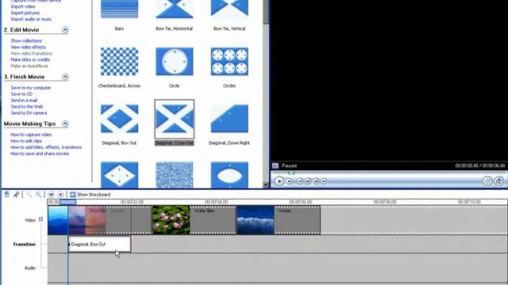Click Send to the Web link

26,107
